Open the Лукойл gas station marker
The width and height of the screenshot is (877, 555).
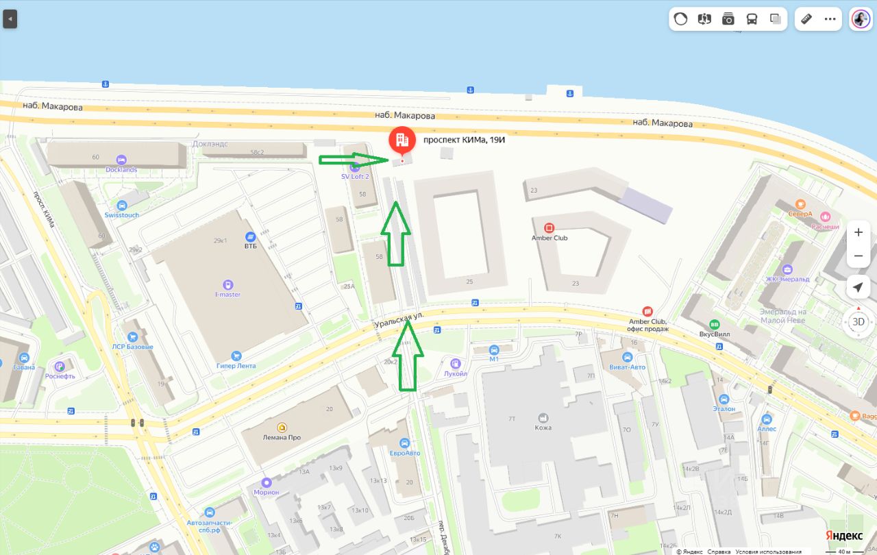[x=454, y=363]
